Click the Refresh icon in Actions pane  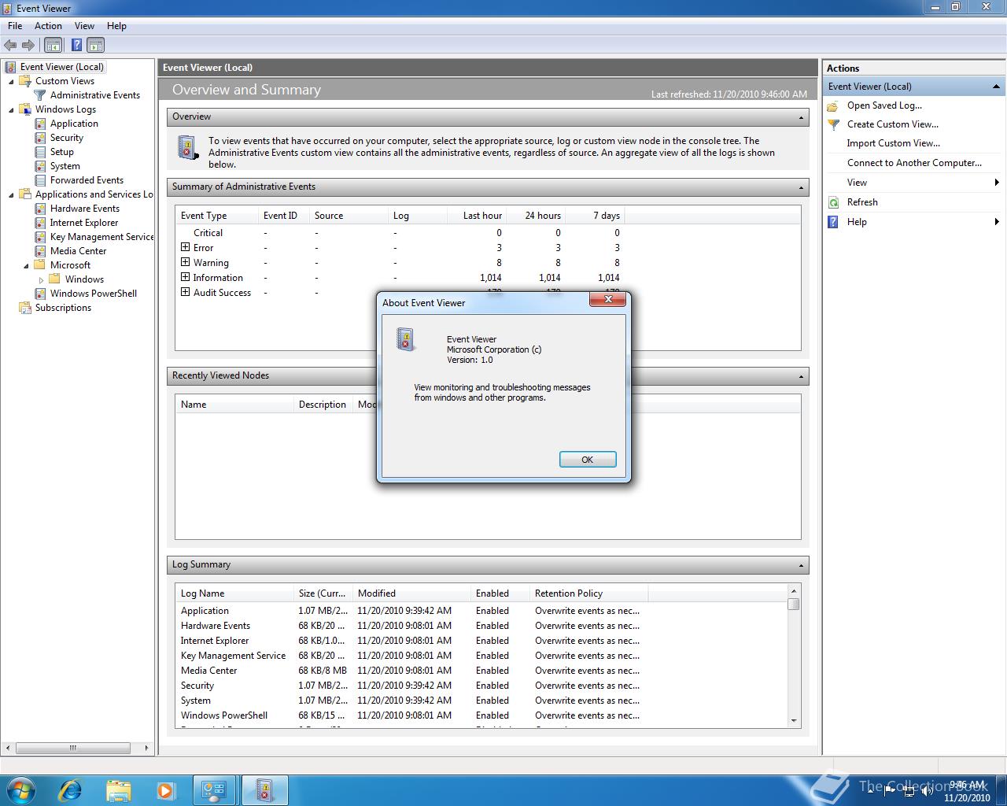coord(833,202)
